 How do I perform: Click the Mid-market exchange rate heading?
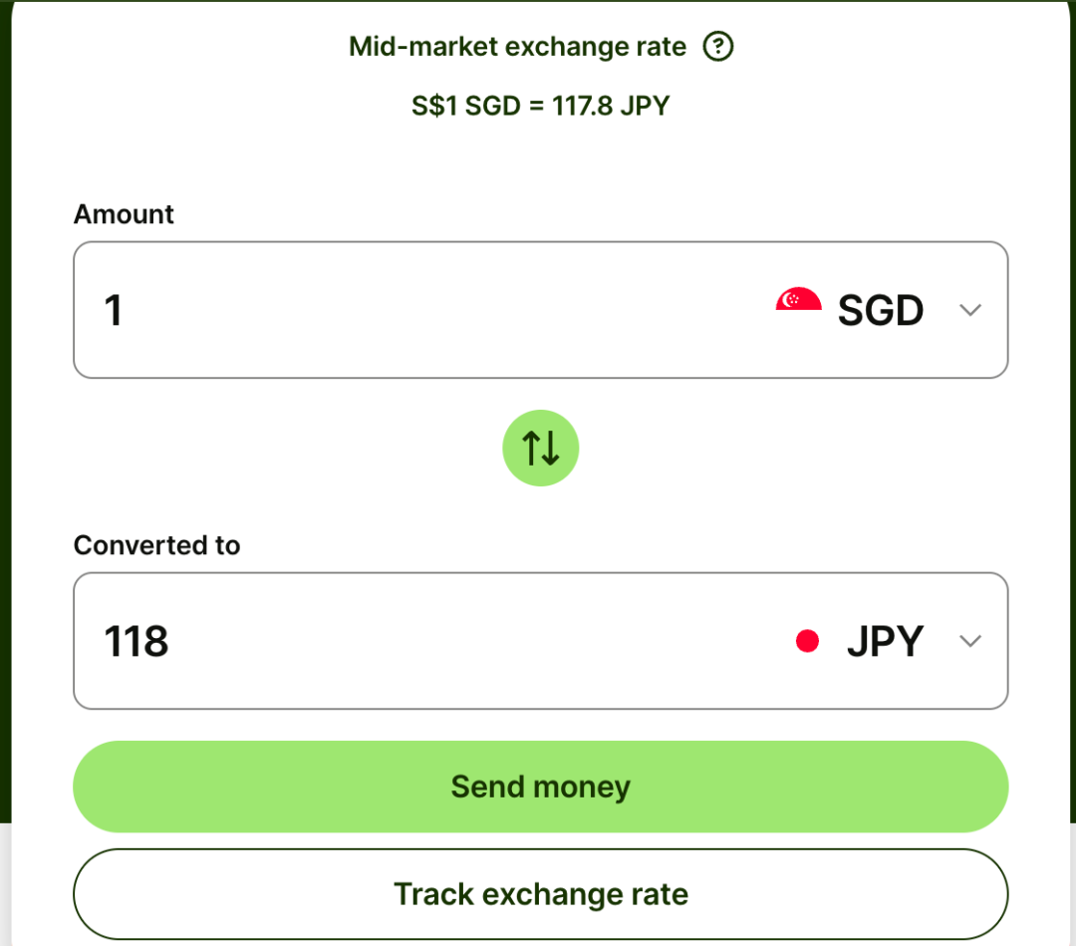coord(517,47)
